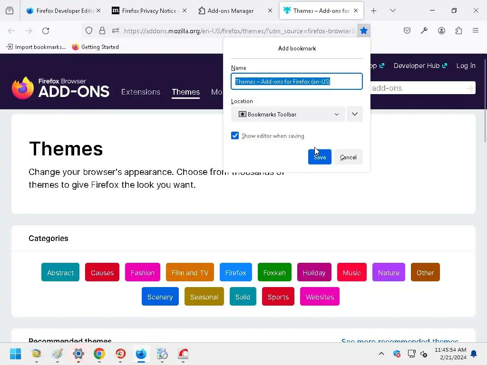Open the Themes nav link
This screenshot has height=365, width=487.
coord(186,92)
